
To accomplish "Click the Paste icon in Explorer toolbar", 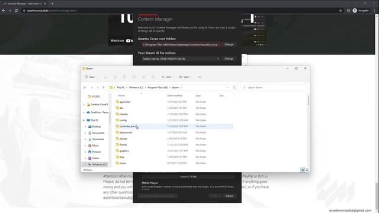I will [124, 77].
